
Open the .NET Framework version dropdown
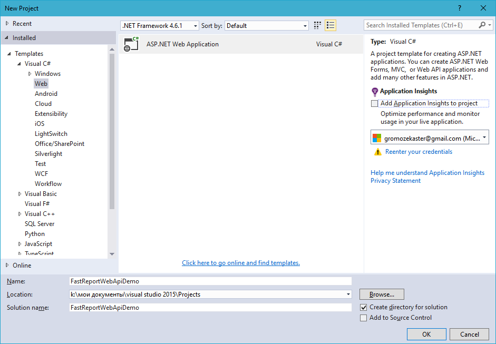(x=160, y=26)
